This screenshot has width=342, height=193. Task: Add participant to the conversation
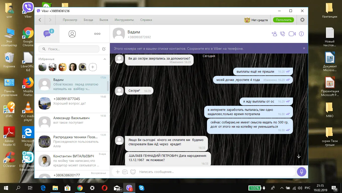click(274, 34)
